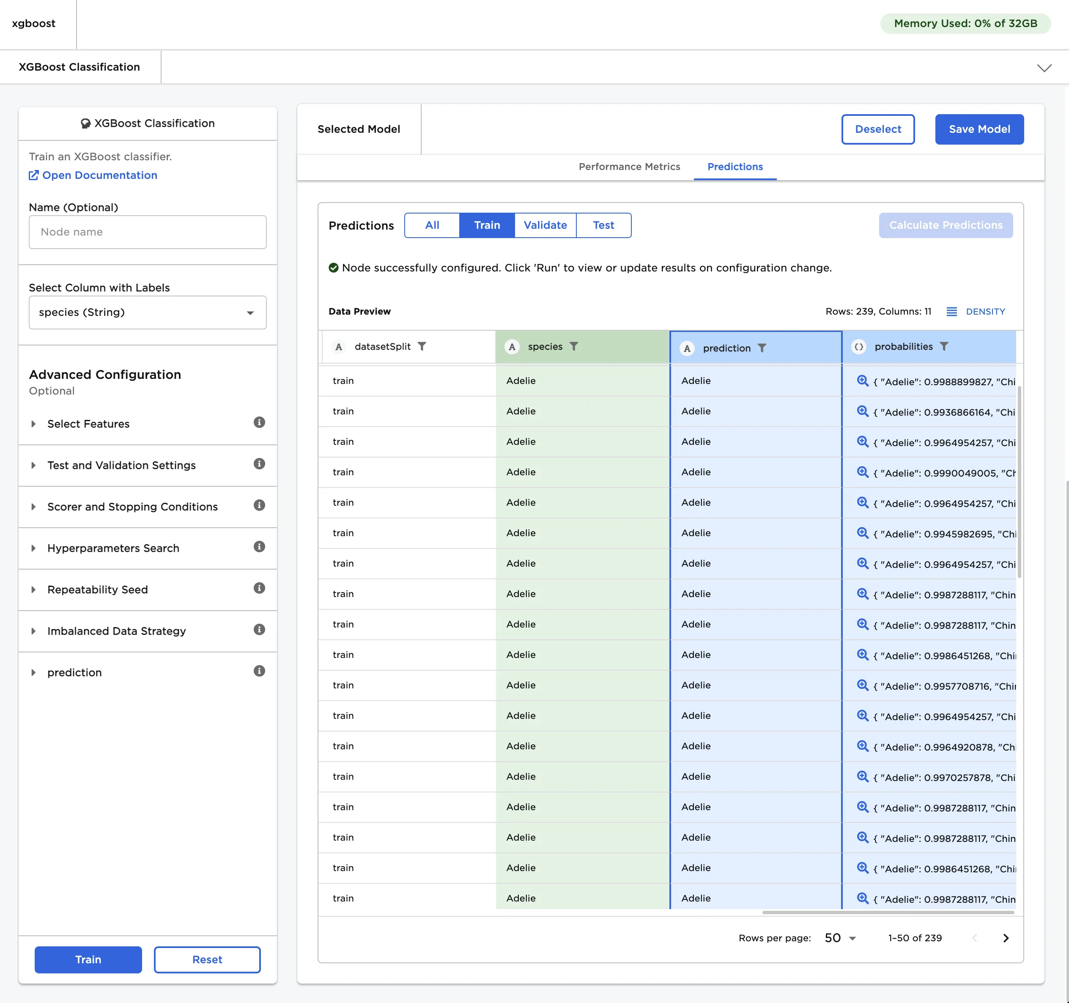Go to the next page of results
This screenshot has height=1003, width=1069.
tap(1006, 938)
